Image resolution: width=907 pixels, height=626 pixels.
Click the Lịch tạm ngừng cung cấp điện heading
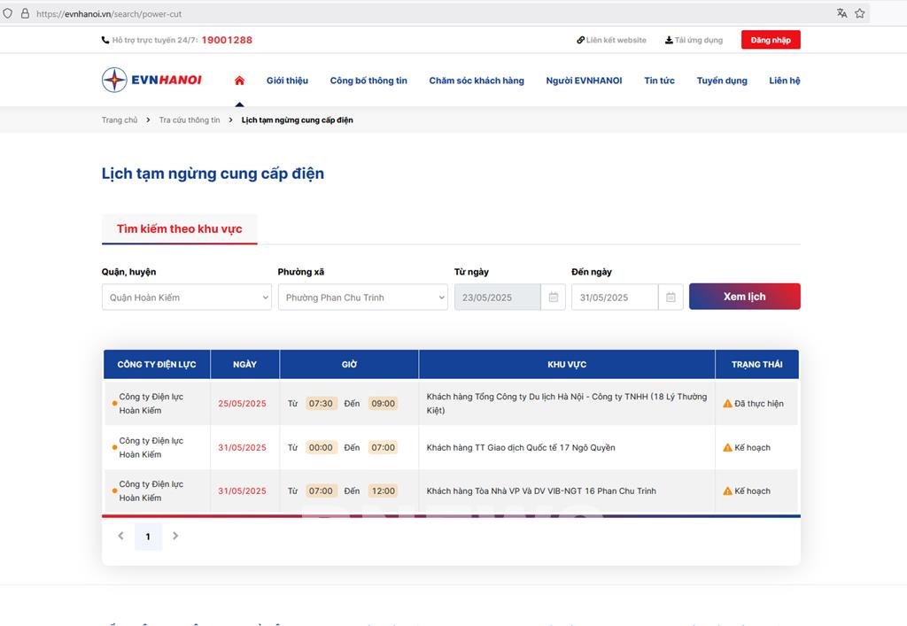pos(213,174)
